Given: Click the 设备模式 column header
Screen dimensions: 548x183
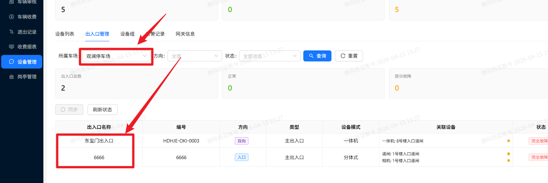Looking at the screenshot, I should coord(351,127).
